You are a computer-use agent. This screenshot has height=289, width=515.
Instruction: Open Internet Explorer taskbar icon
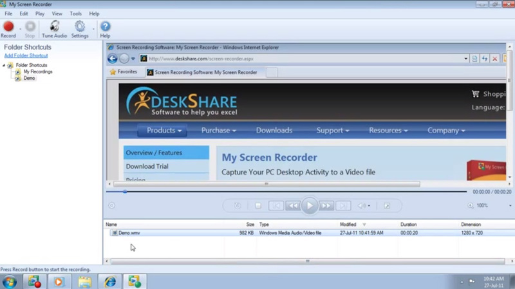109,282
